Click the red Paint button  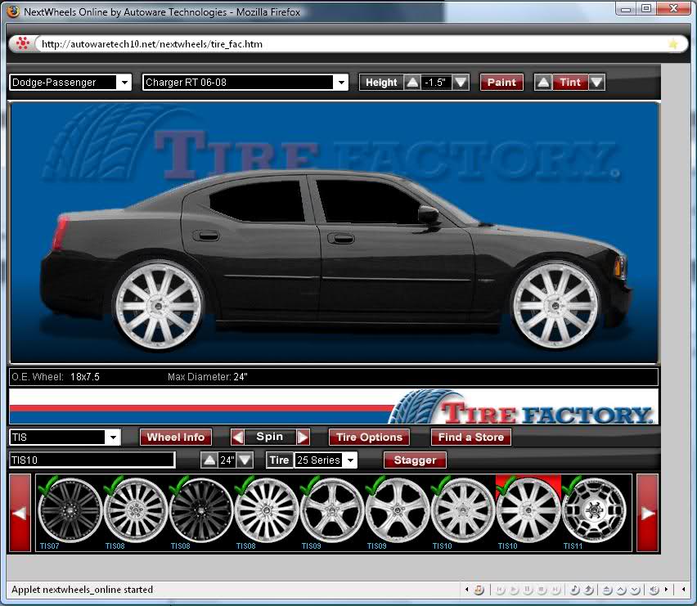point(501,83)
